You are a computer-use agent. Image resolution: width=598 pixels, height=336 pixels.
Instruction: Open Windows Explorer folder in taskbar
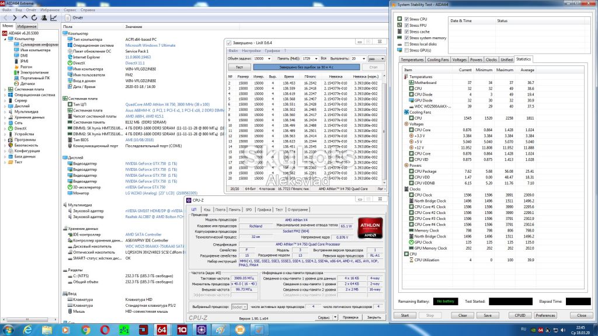(x=47, y=330)
